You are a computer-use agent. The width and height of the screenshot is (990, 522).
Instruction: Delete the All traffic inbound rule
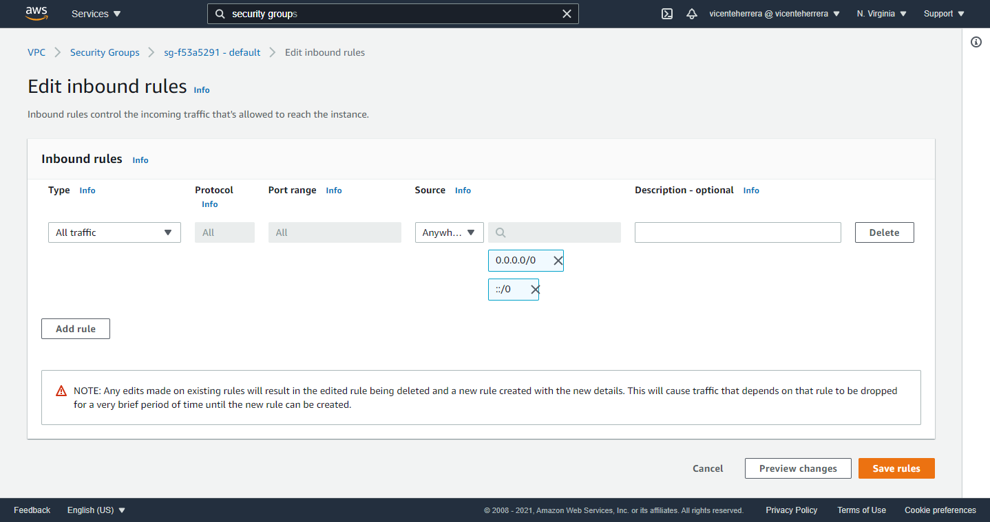(x=884, y=232)
